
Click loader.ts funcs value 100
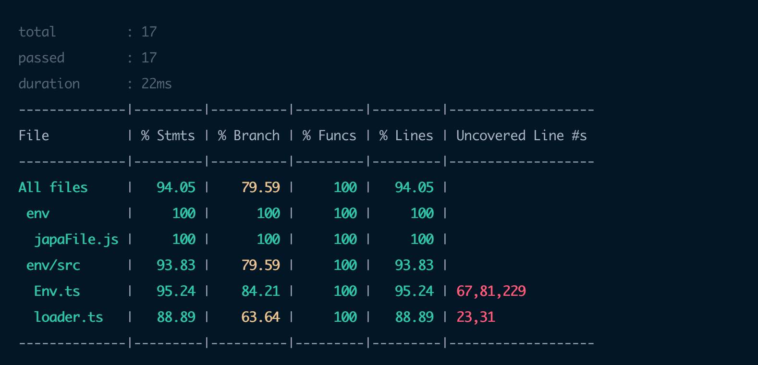click(345, 317)
